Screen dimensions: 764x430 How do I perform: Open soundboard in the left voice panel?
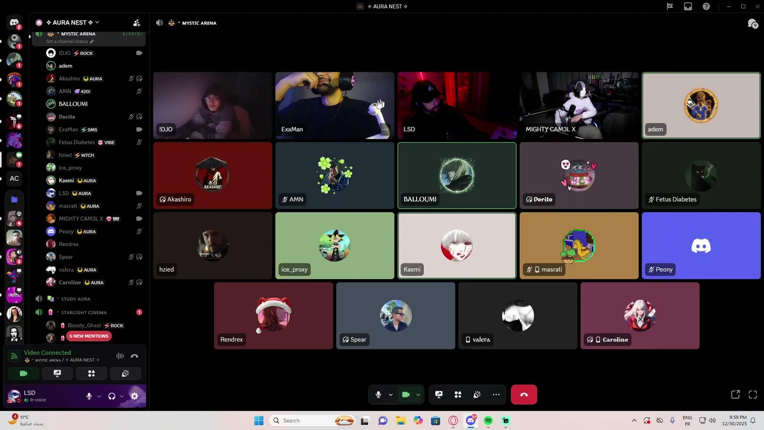point(125,373)
